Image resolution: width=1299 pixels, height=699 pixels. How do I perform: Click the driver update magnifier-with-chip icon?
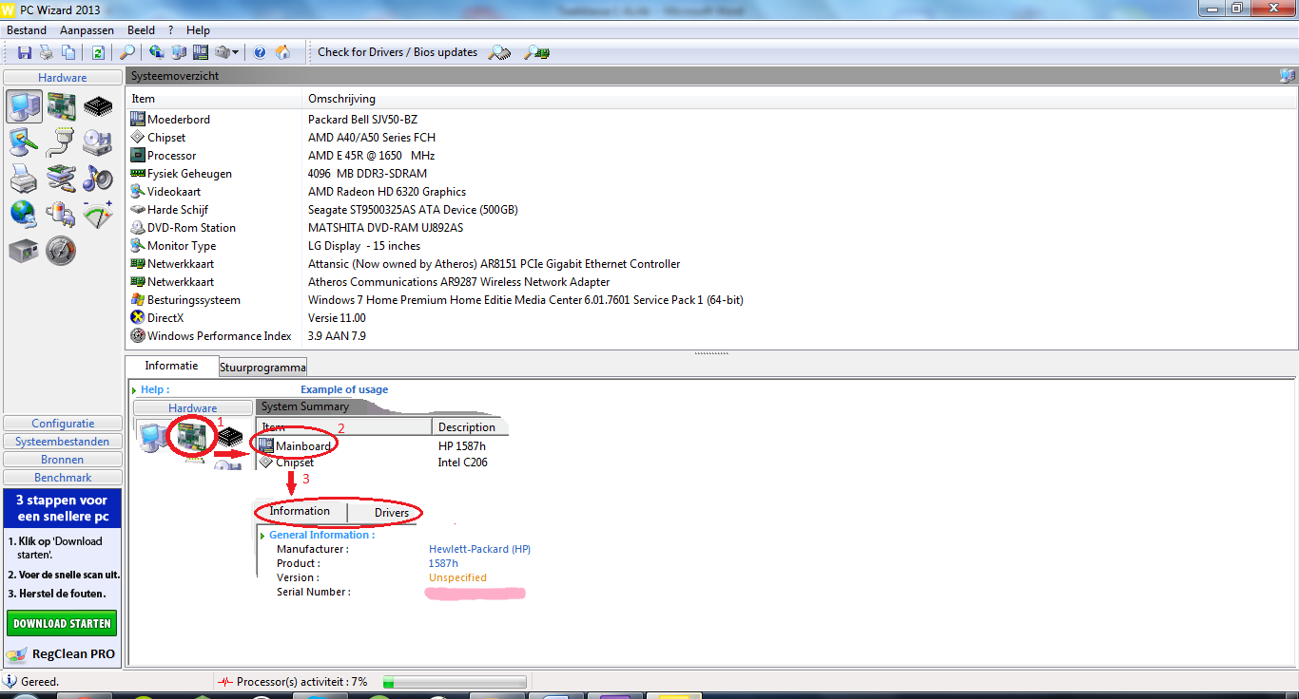[500, 52]
